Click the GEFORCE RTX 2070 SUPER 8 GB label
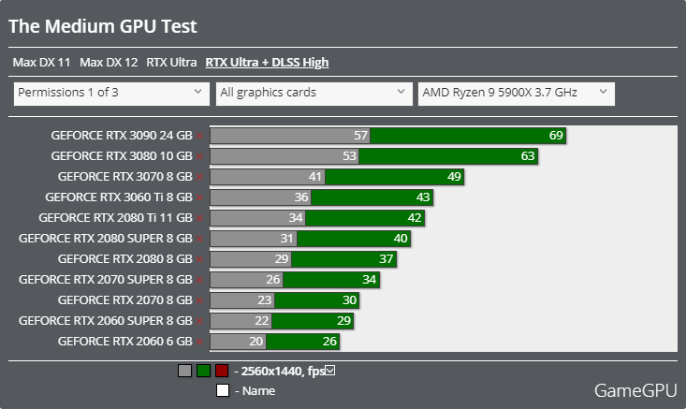The image size is (686, 409). click(106, 280)
